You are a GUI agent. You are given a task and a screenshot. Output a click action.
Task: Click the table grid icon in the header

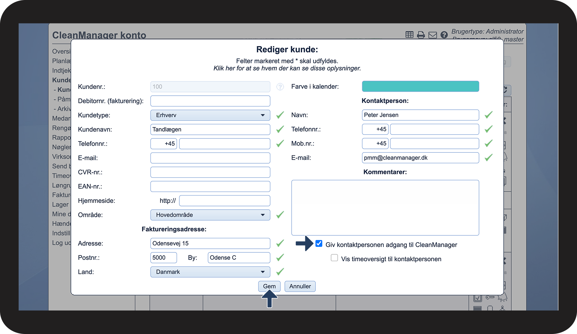tap(409, 35)
